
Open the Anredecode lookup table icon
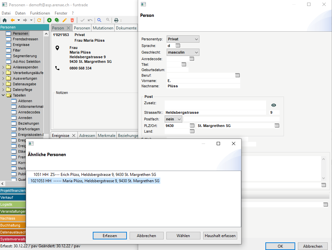coord(192,59)
